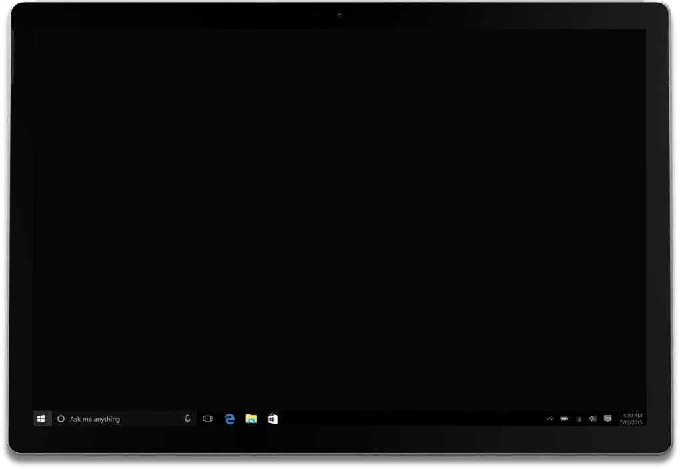
Task: Click the front camera lens on bezel
Action: (339, 15)
